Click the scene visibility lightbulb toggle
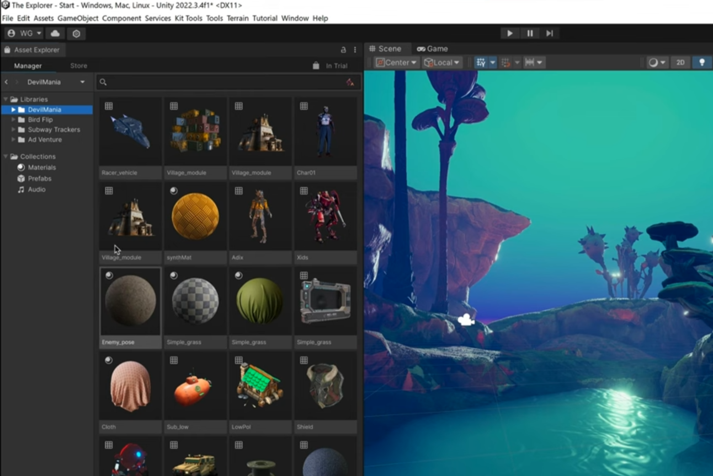The image size is (713, 476). point(702,62)
